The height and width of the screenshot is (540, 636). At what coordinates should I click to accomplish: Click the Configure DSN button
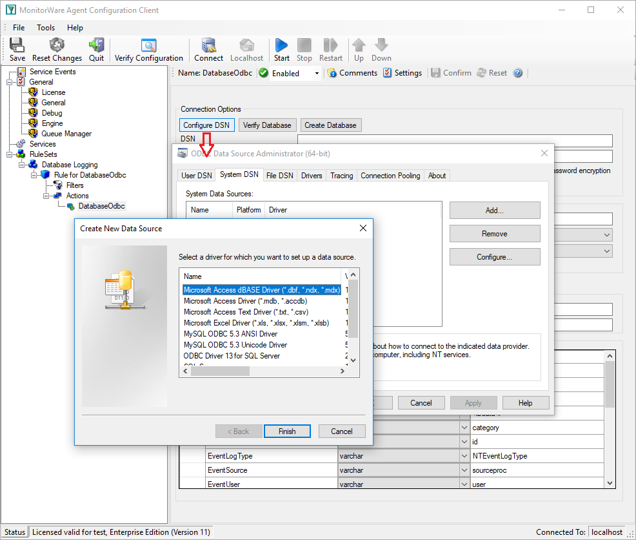coord(206,125)
